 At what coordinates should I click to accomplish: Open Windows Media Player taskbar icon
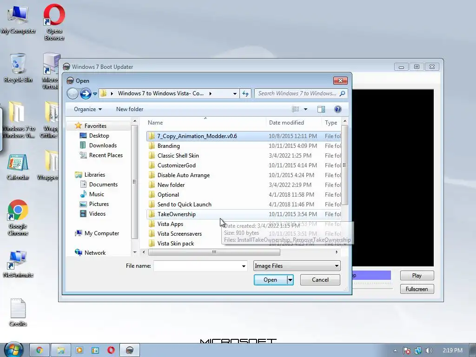click(x=79, y=350)
